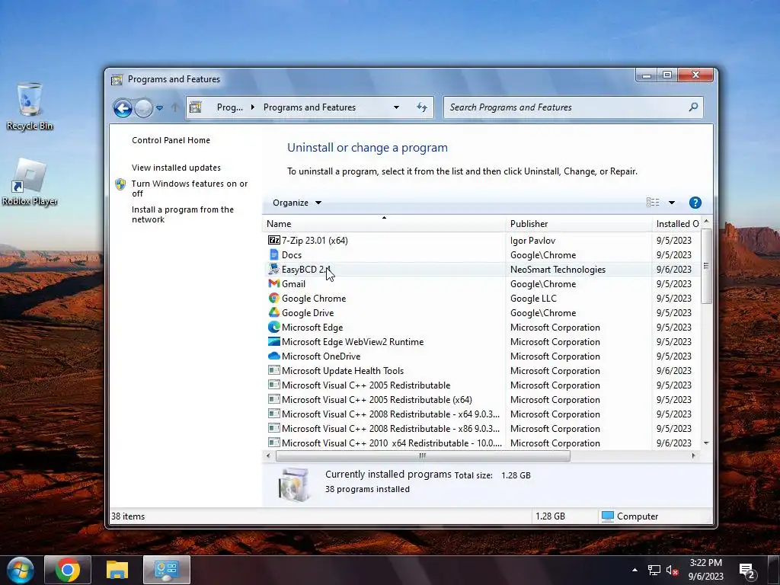Click Control Panel taskbar button
The image size is (780, 585).
(x=167, y=570)
